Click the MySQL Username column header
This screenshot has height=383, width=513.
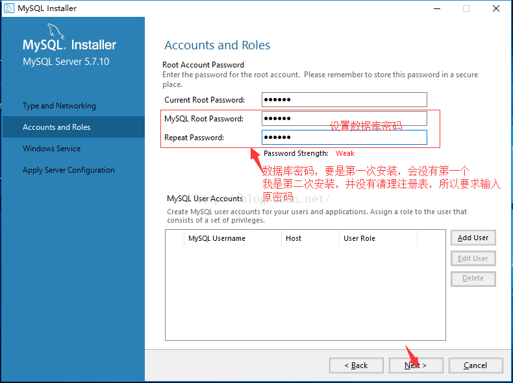coord(232,238)
